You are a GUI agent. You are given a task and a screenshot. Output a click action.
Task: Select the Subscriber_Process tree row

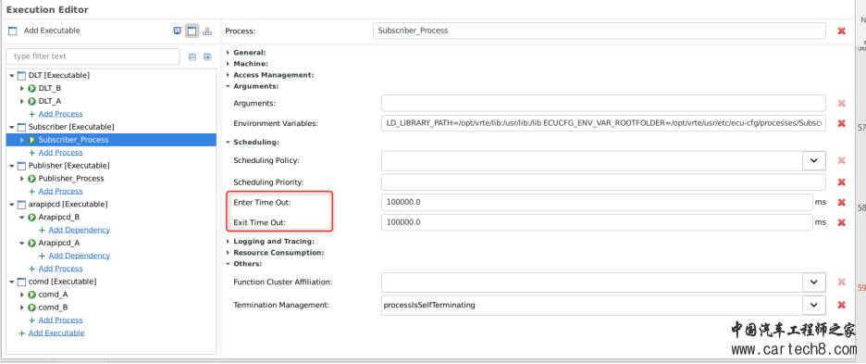point(111,140)
